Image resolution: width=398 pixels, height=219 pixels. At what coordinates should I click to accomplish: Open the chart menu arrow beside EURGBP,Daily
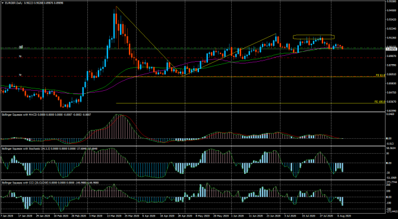pos(2,3)
